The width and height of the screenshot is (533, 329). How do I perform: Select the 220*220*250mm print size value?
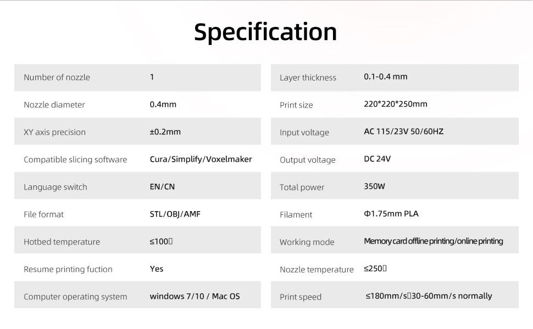[395, 104]
